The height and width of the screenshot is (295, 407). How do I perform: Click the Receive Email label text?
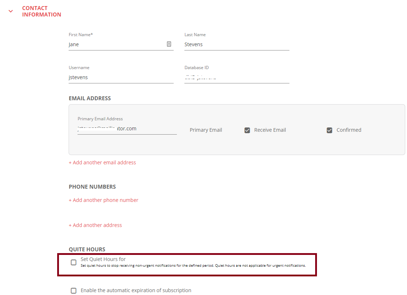click(270, 130)
